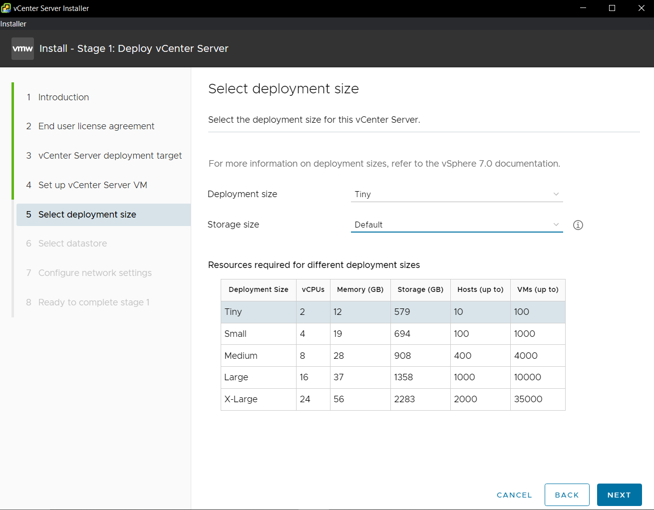Click the Storage size chevron arrow
The width and height of the screenshot is (654, 510).
click(556, 225)
